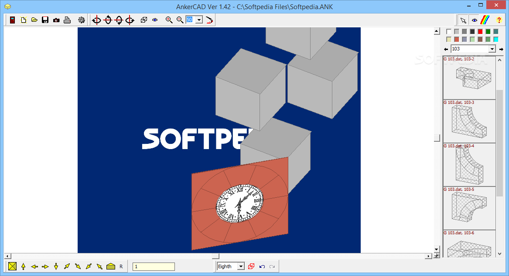Open settings with the gear icon

coord(82,20)
